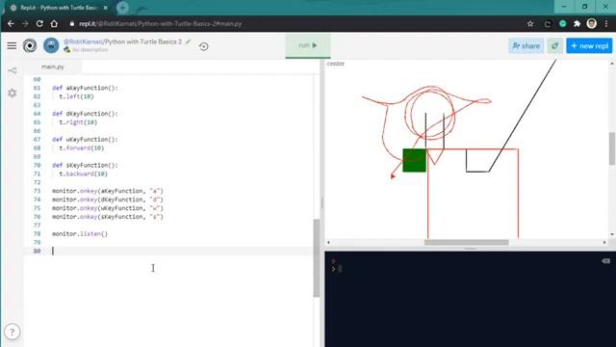
Task: Click the rocket upgrade icon
Action: 554,46
